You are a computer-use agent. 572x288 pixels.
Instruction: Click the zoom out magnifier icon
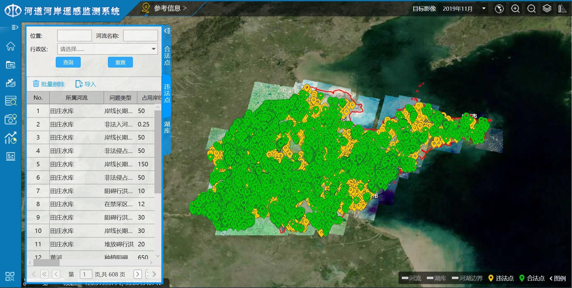tap(531, 9)
